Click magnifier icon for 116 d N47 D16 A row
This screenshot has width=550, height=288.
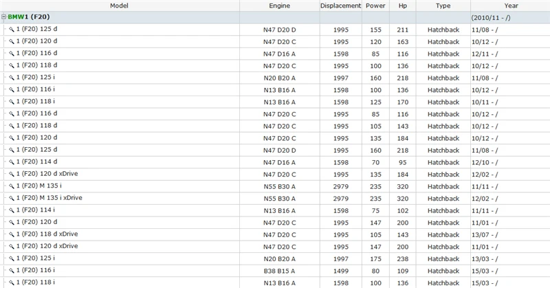click(x=12, y=54)
